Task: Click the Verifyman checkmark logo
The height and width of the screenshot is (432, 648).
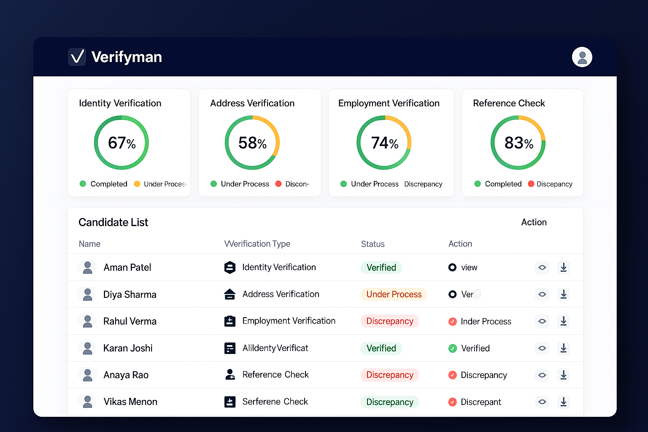Action: (77, 57)
